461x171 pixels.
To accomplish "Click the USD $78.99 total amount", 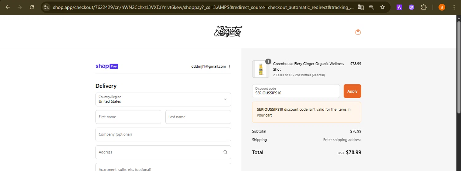I will pos(349,152).
